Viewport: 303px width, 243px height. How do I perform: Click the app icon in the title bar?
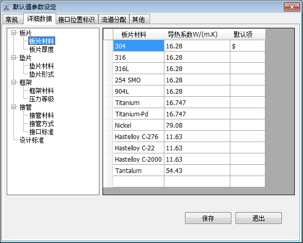[6, 7]
